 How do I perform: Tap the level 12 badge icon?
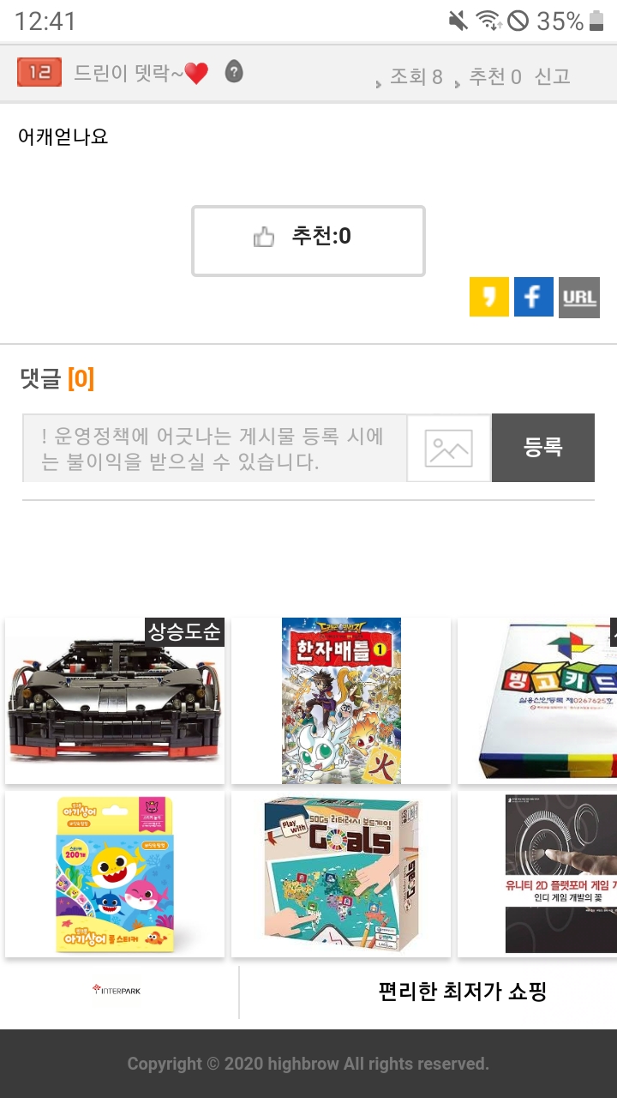[x=39, y=74]
